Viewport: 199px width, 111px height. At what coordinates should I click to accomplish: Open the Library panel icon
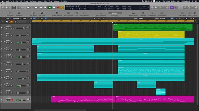tap(3, 7)
